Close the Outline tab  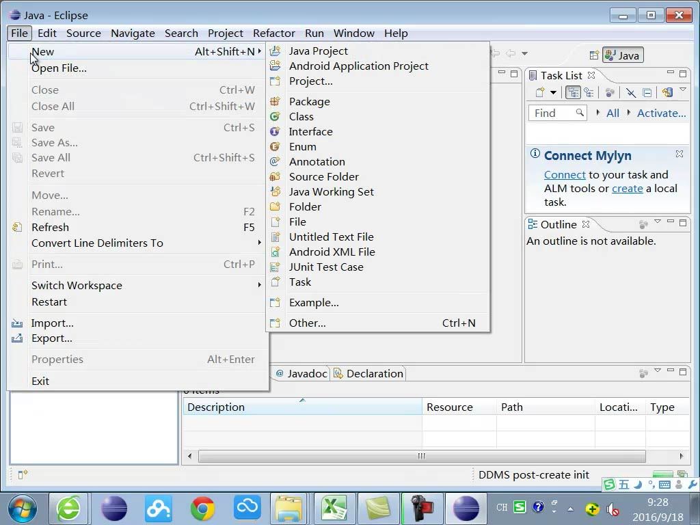pos(586,224)
